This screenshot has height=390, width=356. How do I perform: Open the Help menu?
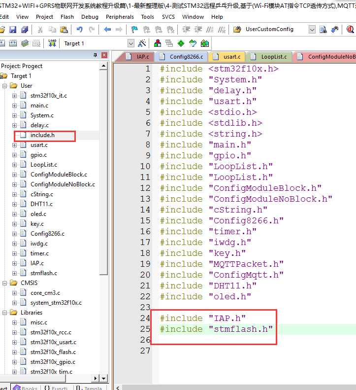click(x=217, y=17)
